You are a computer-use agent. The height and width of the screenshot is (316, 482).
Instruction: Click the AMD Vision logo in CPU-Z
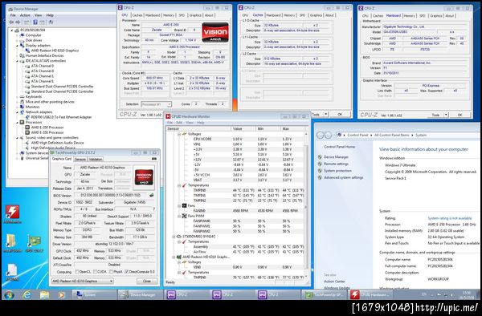click(215, 32)
